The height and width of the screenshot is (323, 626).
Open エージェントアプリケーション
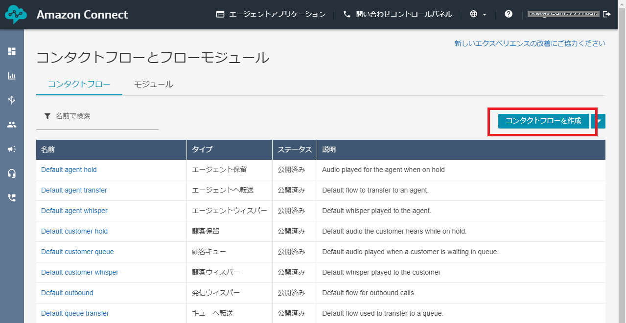[271, 14]
